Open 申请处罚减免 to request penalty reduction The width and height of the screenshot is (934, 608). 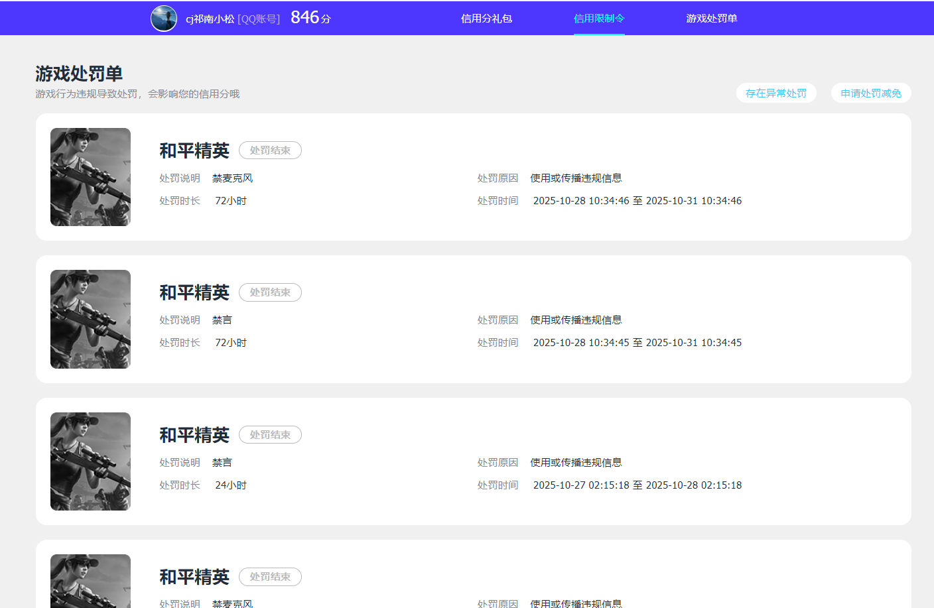(870, 93)
